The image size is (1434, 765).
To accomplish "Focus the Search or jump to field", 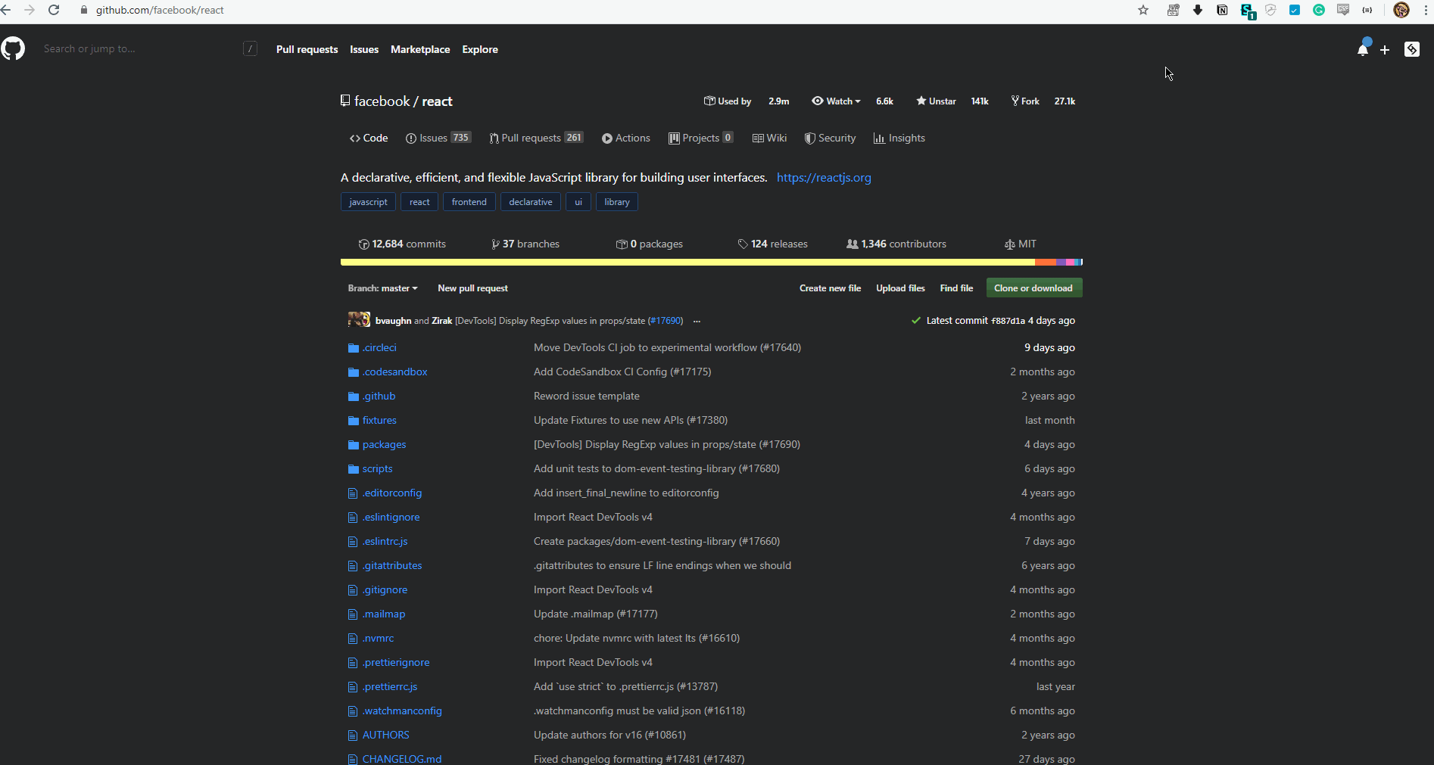I will [149, 49].
